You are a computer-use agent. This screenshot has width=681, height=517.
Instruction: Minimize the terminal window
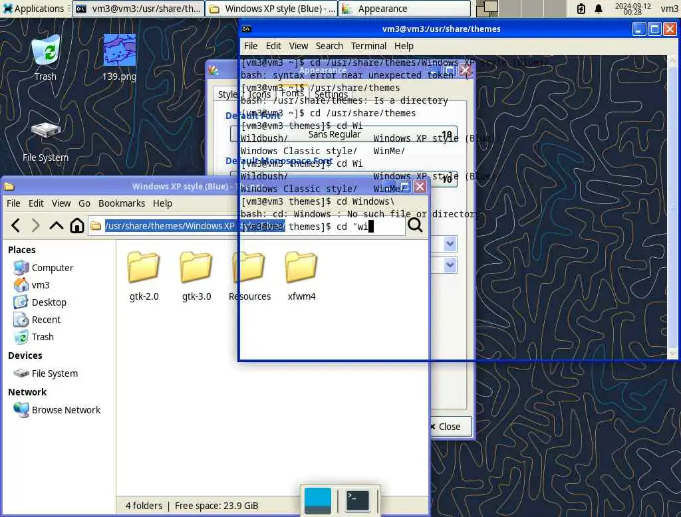tap(638, 29)
